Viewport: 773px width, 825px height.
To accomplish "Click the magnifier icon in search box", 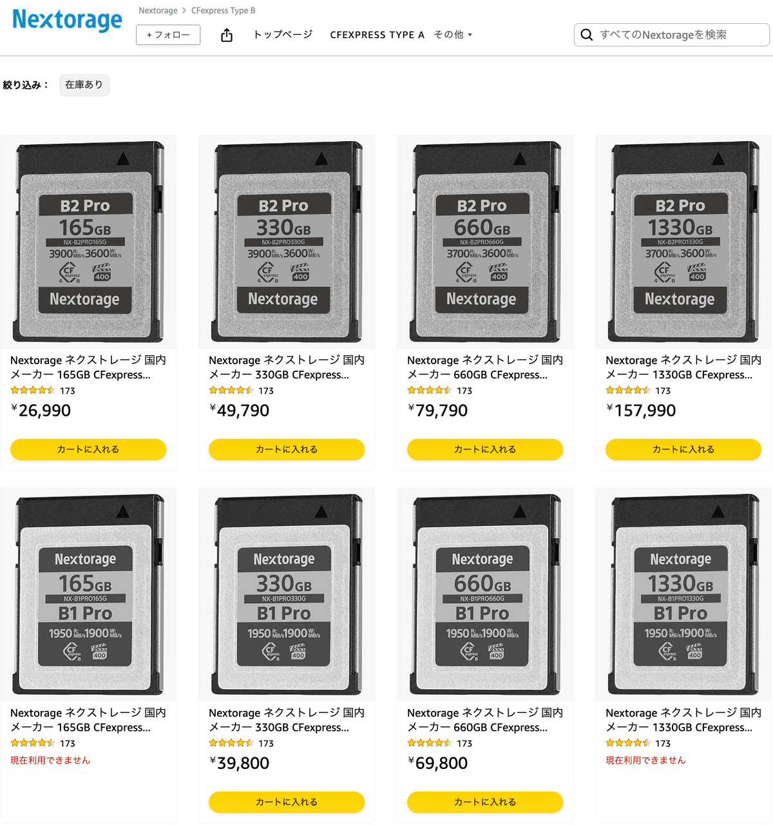I will 587,35.
